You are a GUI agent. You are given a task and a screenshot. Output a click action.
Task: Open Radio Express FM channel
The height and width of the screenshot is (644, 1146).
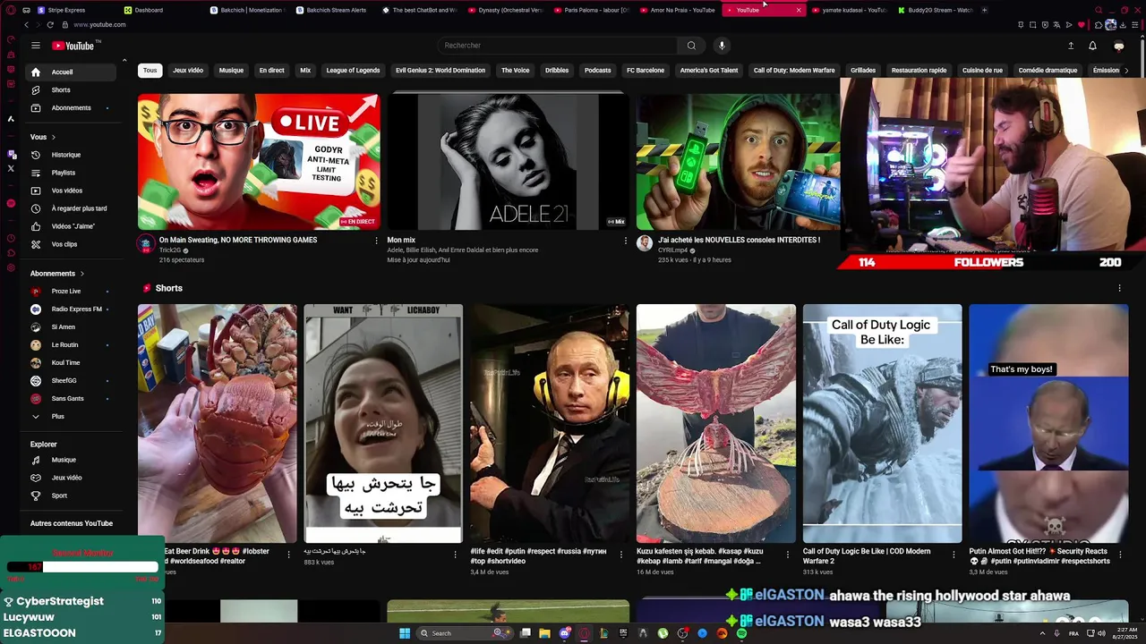[70, 309]
